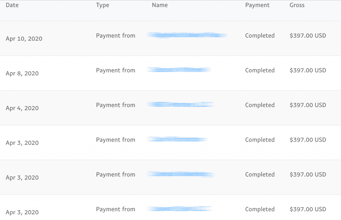
Task: Click the blurred payer name for Apr 8
Action: 178,69
